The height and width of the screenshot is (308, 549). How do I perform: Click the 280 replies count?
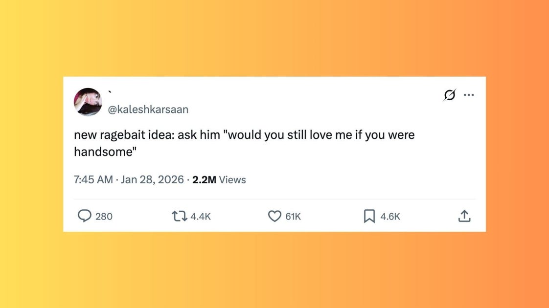pos(104,216)
